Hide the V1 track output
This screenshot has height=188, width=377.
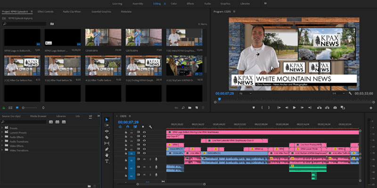pos(144,153)
